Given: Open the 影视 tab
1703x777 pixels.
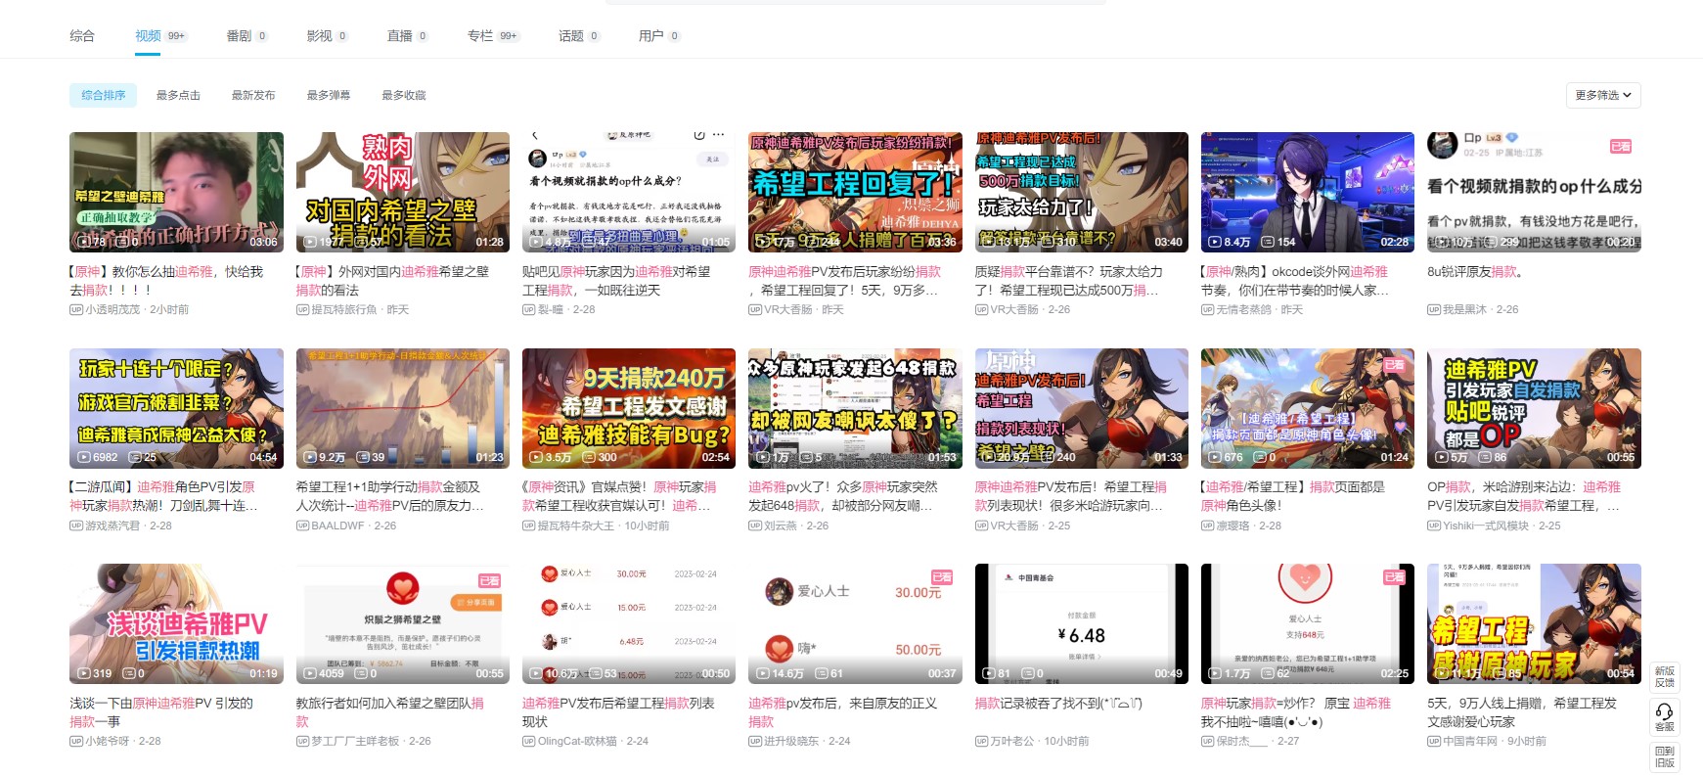Looking at the screenshot, I should [328, 36].
